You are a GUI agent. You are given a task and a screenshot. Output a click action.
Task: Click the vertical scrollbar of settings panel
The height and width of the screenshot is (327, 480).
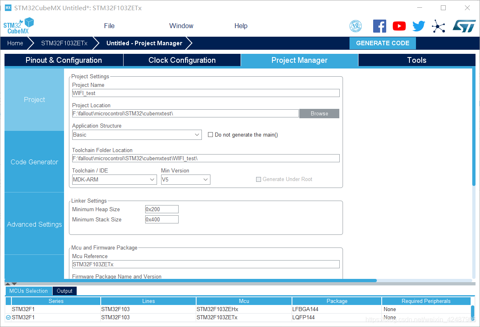click(x=474, y=127)
